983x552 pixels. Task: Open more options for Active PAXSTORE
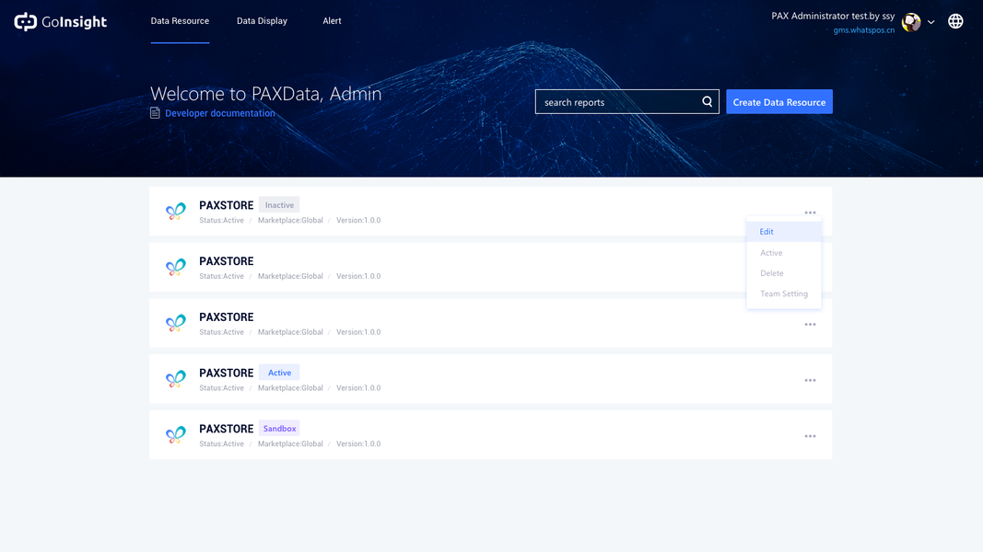coord(810,380)
